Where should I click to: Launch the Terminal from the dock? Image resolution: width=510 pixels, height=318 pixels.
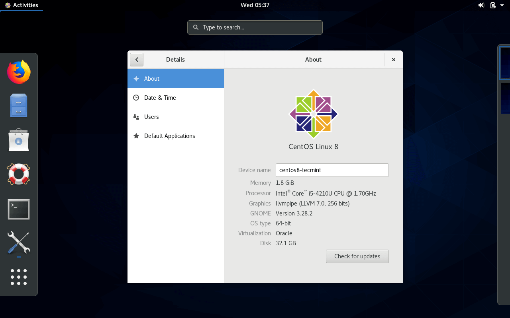click(x=18, y=209)
